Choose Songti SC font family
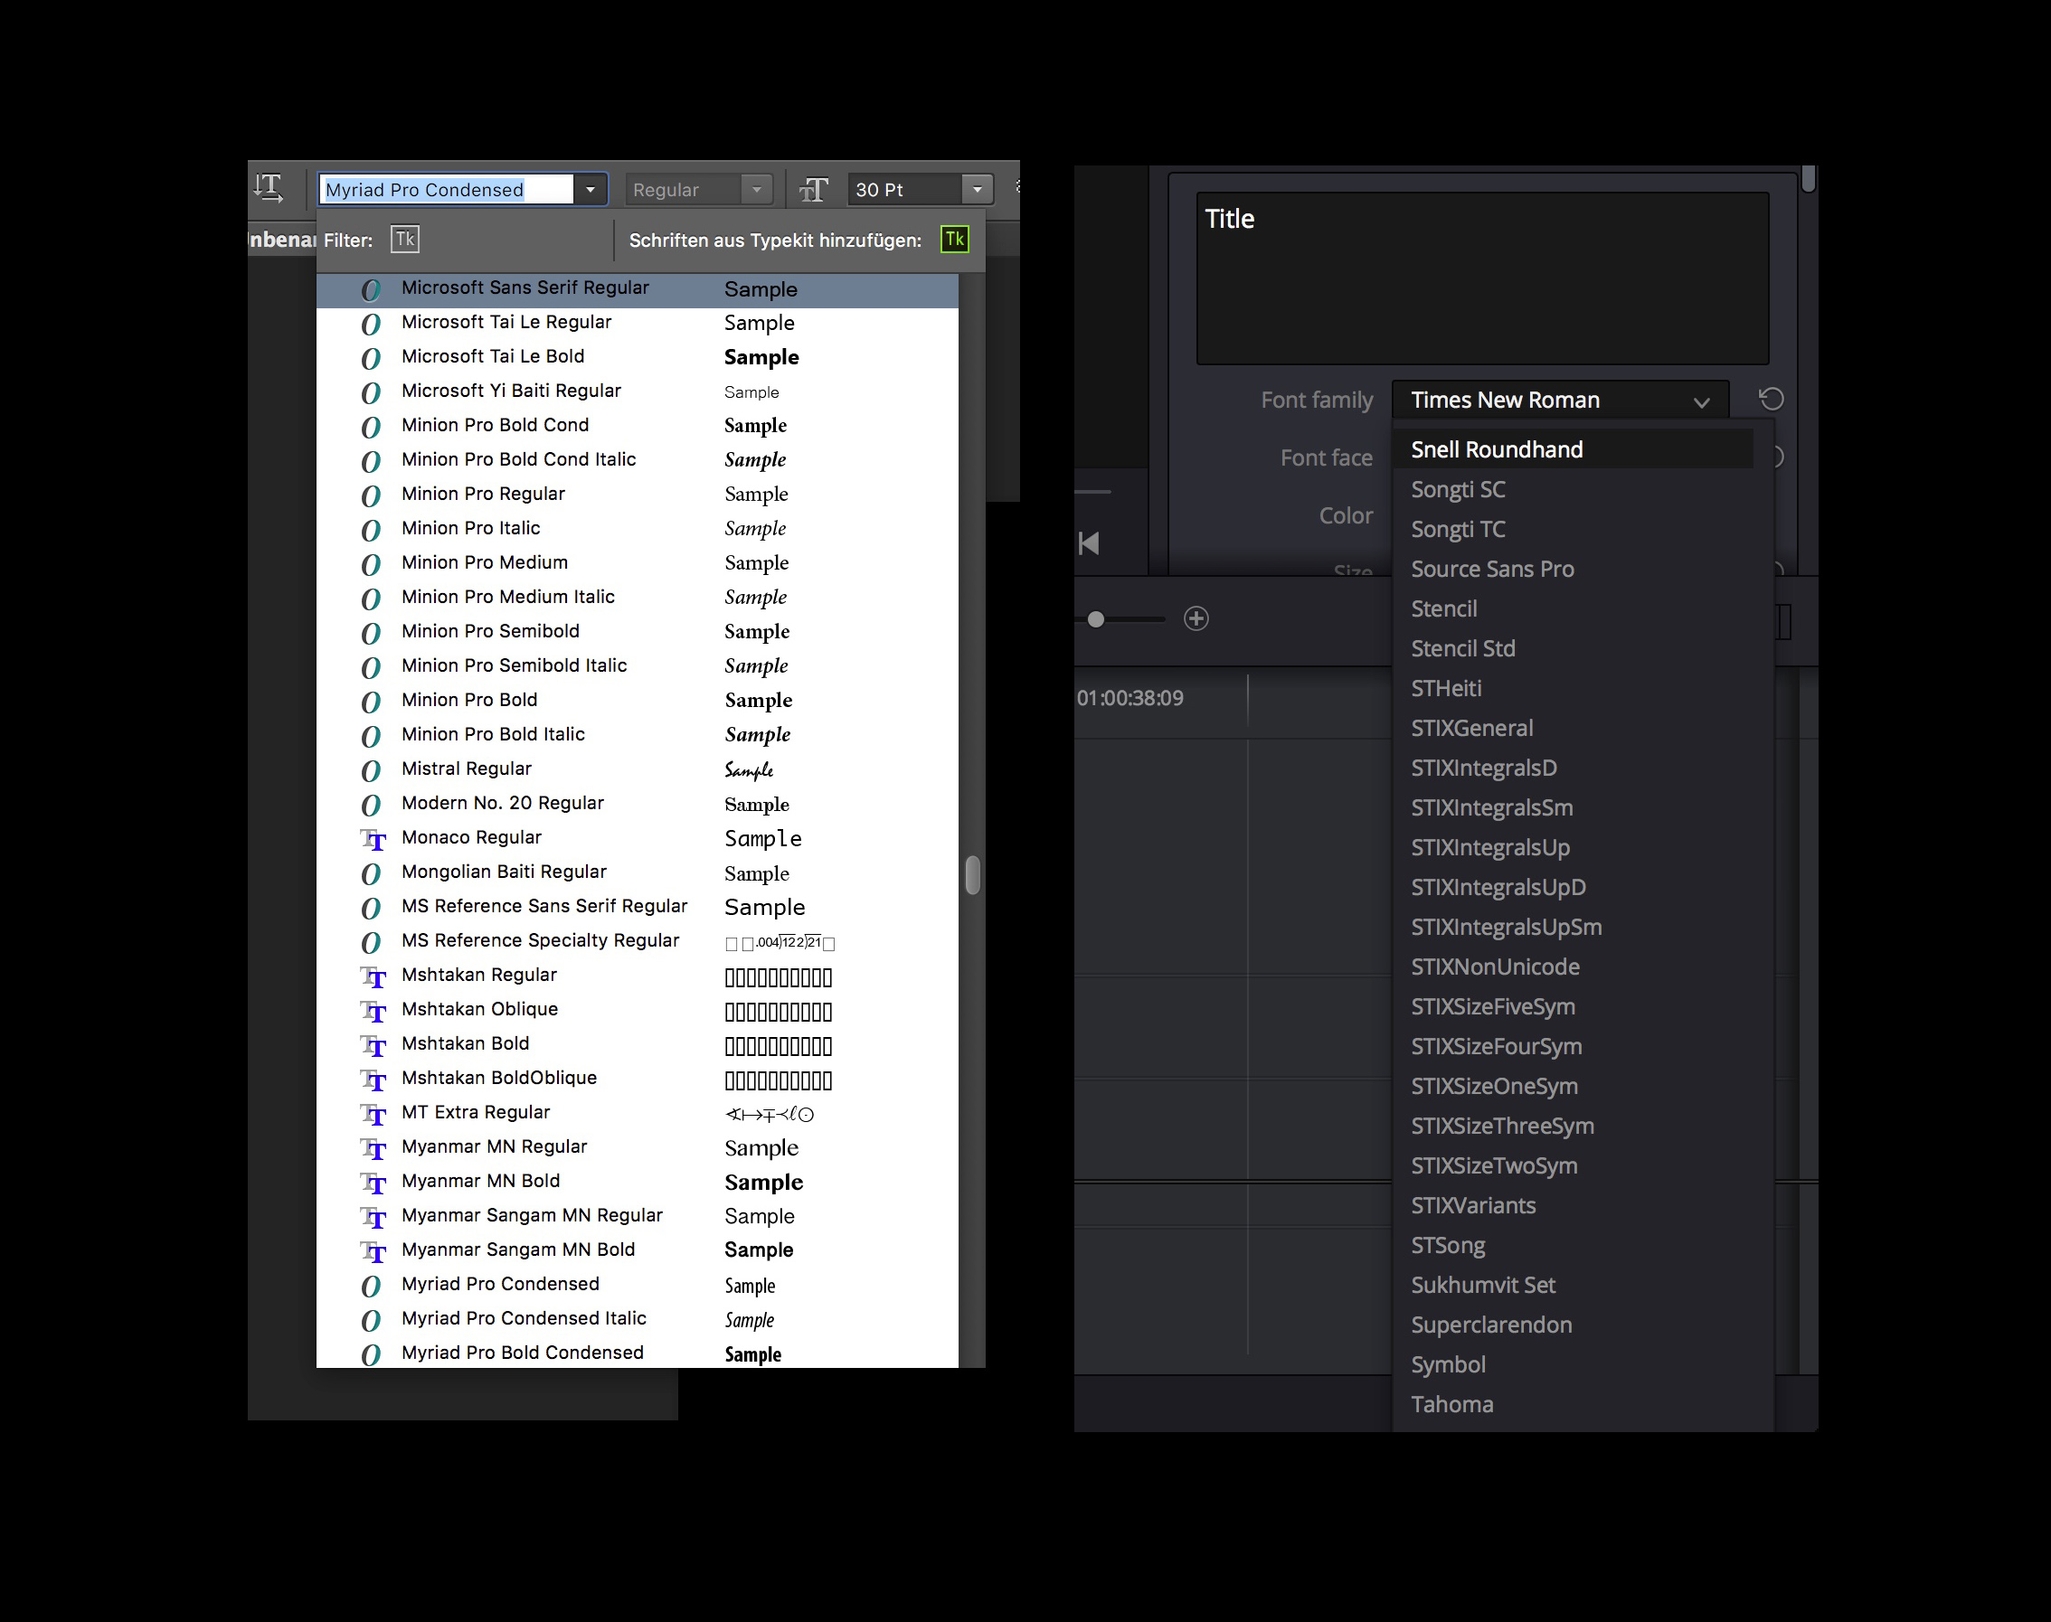Image resolution: width=2051 pixels, height=1622 pixels. 1574,489
